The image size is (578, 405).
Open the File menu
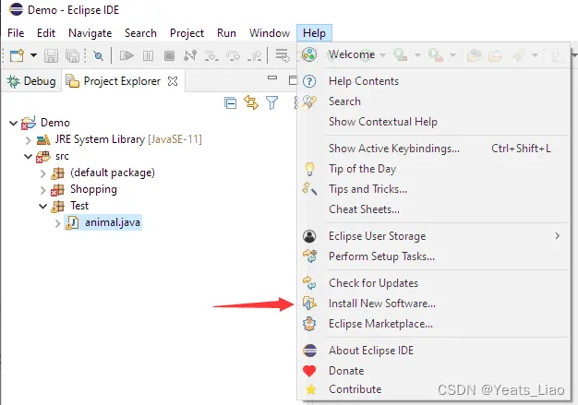pos(16,33)
